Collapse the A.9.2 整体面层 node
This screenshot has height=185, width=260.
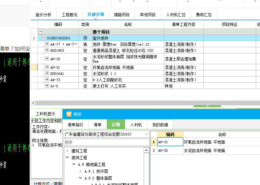click(x=80, y=178)
